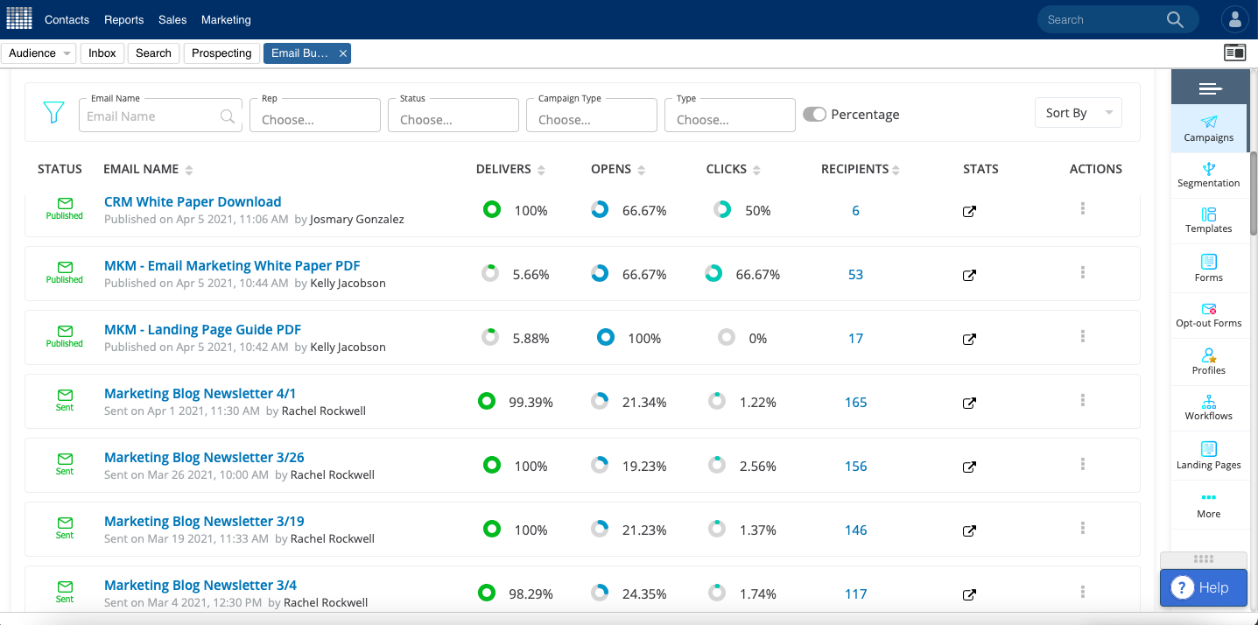
Task: Open the Sort By dropdown
Action: tap(1078, 112)
